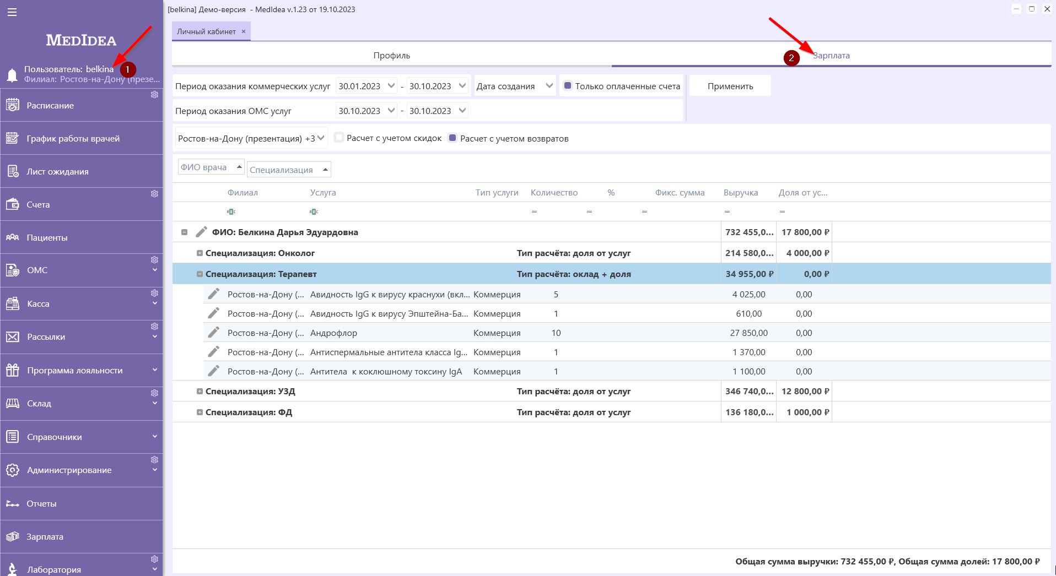The height and width of the screenshot is (576, 1056).
Task: Click the Применить button
Action: click(x=730, y=86)
